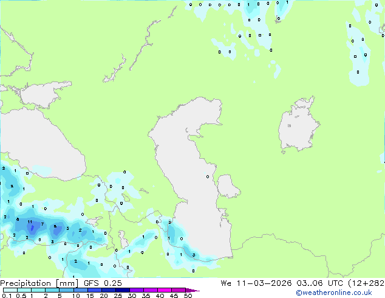The image size is (385, 298).
Task: Click the 45–50 mm legend swatch
Action: click(179, 290)
